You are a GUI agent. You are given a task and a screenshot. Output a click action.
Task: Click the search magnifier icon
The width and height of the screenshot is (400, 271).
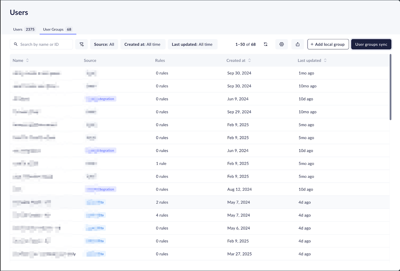16,44
